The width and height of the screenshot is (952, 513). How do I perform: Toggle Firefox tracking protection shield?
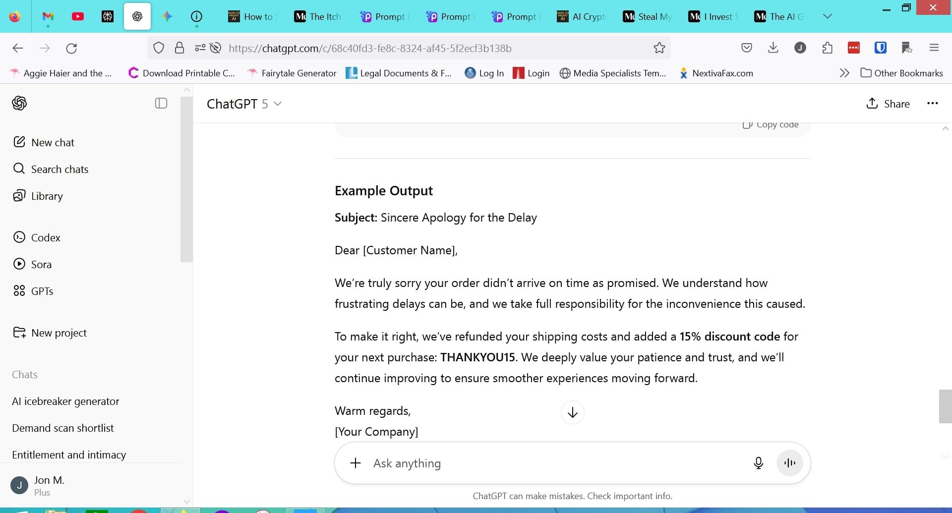[158, 48]
